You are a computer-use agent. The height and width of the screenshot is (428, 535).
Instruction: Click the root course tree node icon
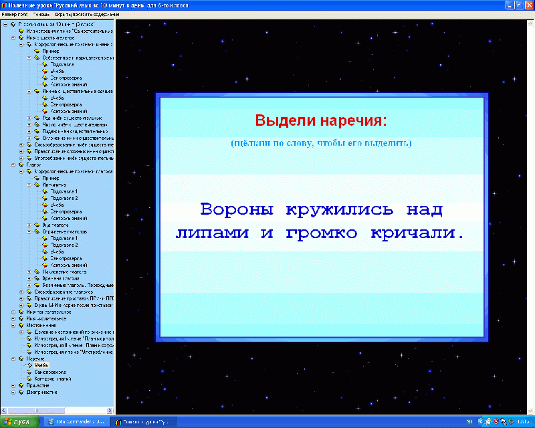click(x=13, y=24)
